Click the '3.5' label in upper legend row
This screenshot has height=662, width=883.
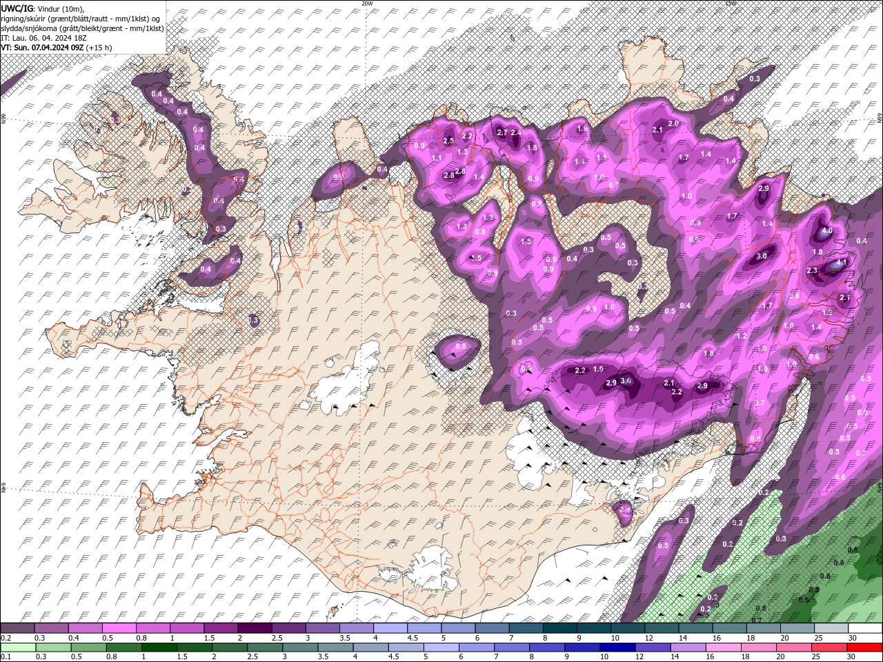click(344, 638)
